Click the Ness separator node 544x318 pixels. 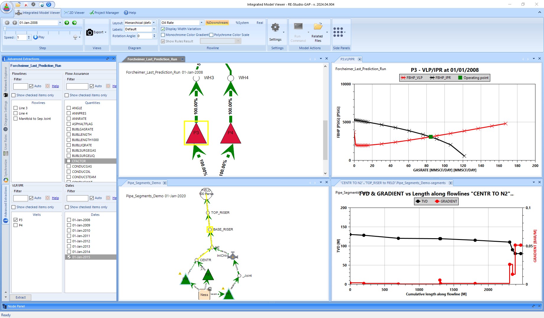point(204,294)
